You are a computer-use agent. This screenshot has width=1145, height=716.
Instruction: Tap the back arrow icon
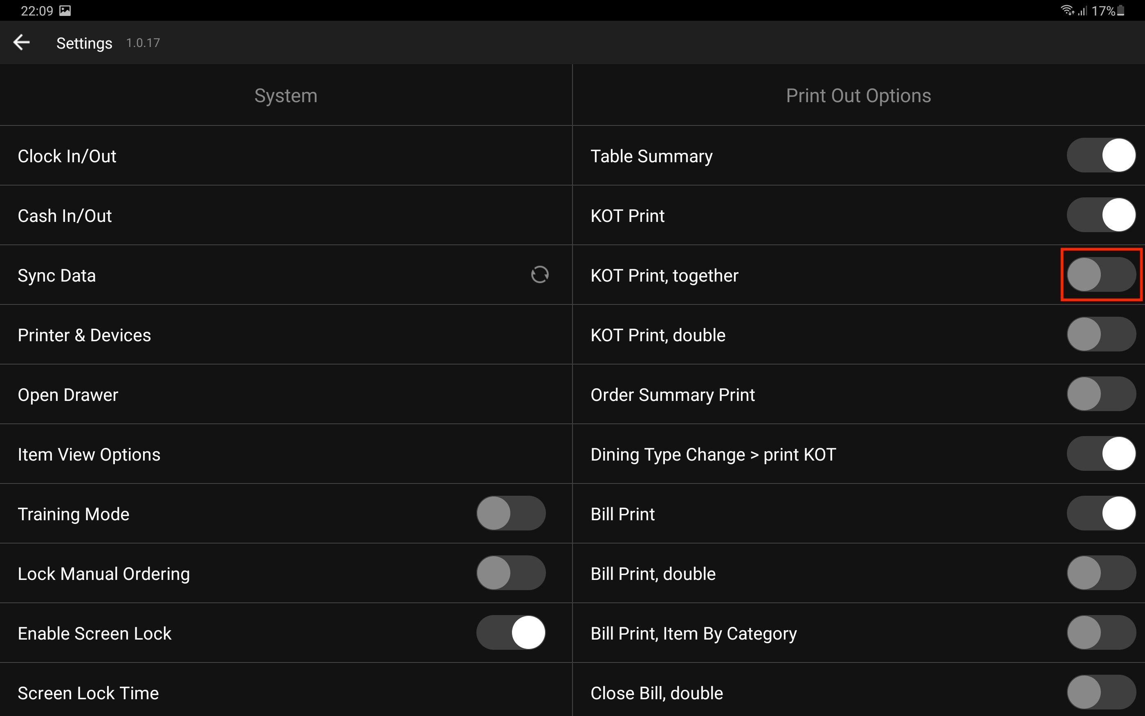click(x=21, y=43)
